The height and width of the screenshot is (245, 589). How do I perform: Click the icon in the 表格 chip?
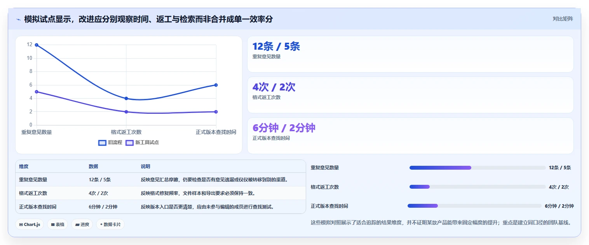click(x=53, y=224)
